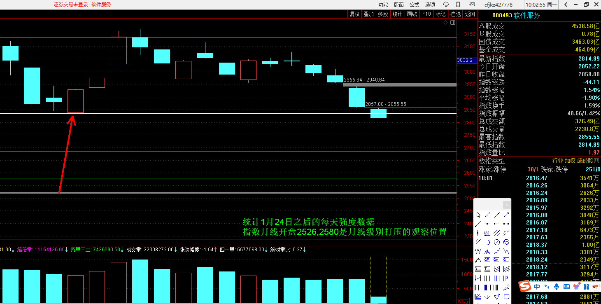Image resolution: width=601 pixels, height=304 pixels.
Task: Select the T time lines tool
Action: click(x=487, y=269)
